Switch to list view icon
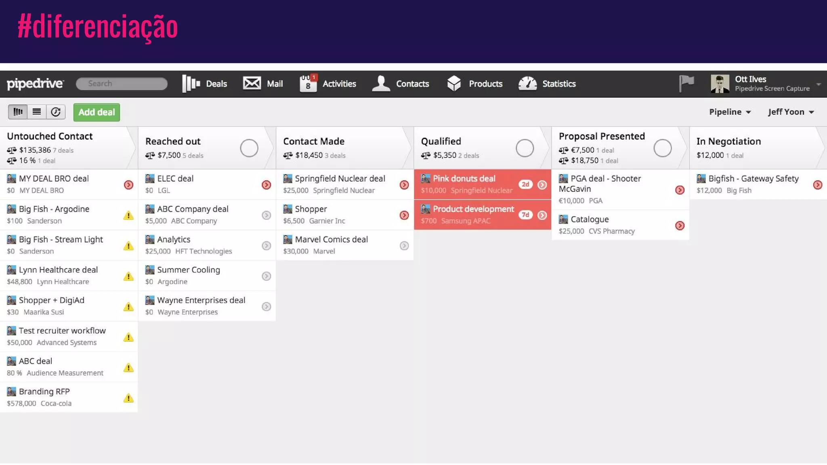Viewport: 827px width, 465px height. click(37, 112)
